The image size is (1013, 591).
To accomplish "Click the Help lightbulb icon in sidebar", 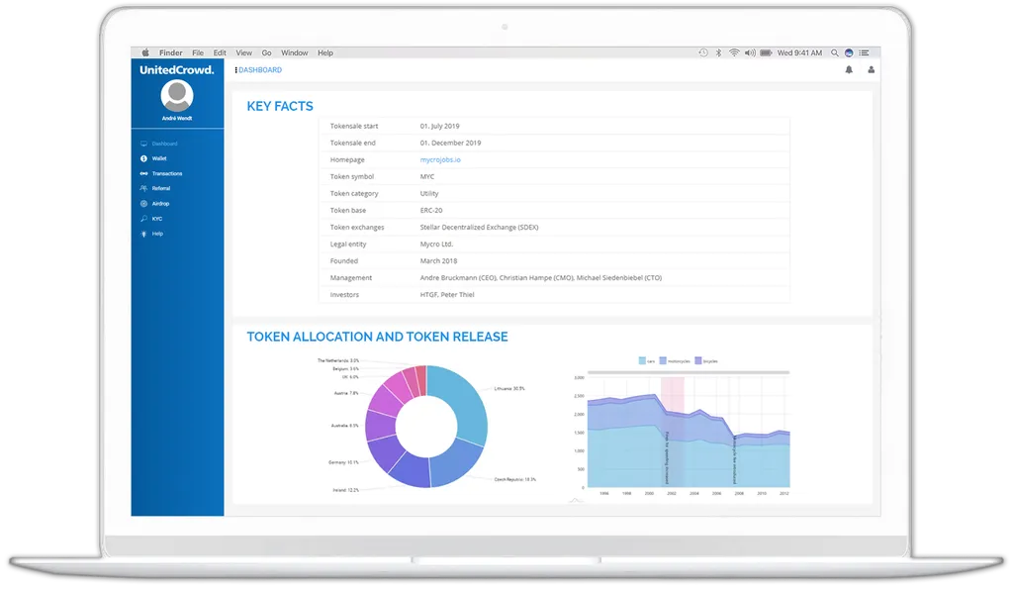I will point(143,234).
